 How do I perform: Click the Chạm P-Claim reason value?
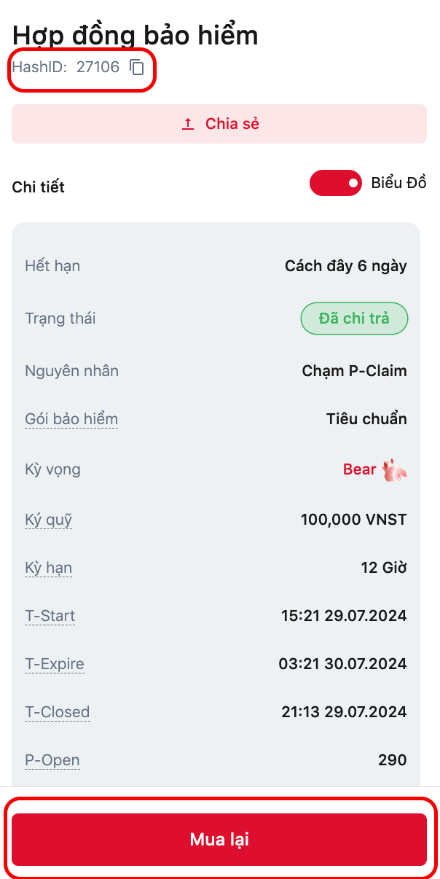tap(354, 371)
